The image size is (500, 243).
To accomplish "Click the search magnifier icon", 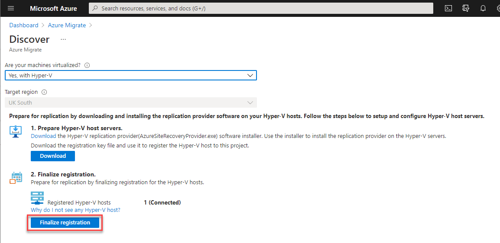I will [x=95, y=9].
